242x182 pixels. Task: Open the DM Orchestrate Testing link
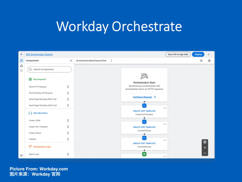click(x=39, y=54)
